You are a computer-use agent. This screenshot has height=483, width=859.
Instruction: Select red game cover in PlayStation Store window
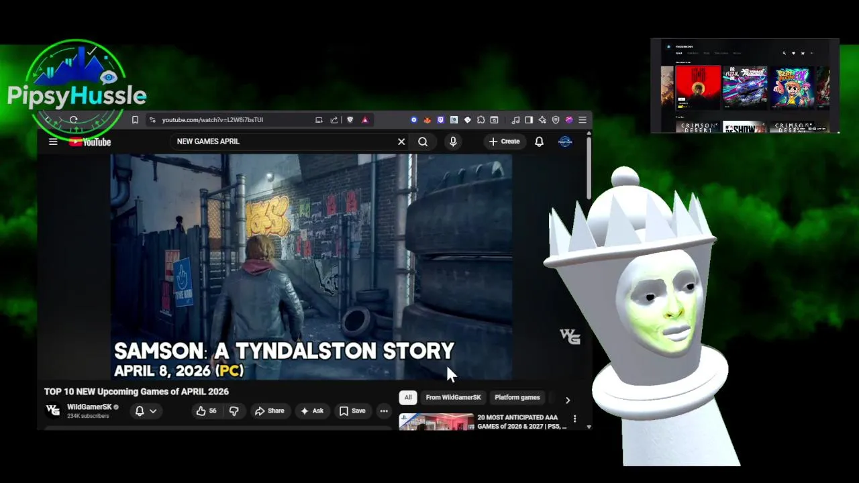coord(698,88)
